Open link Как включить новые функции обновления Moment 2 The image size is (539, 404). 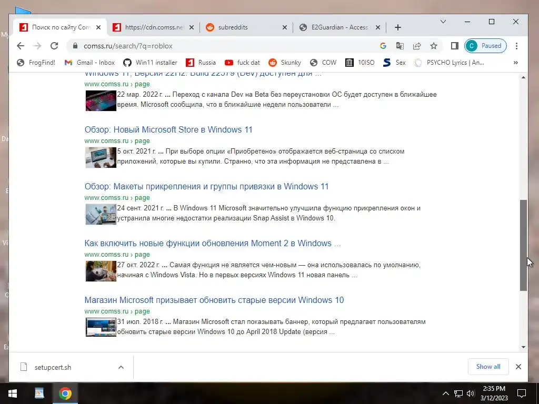[x=213, y=243]
